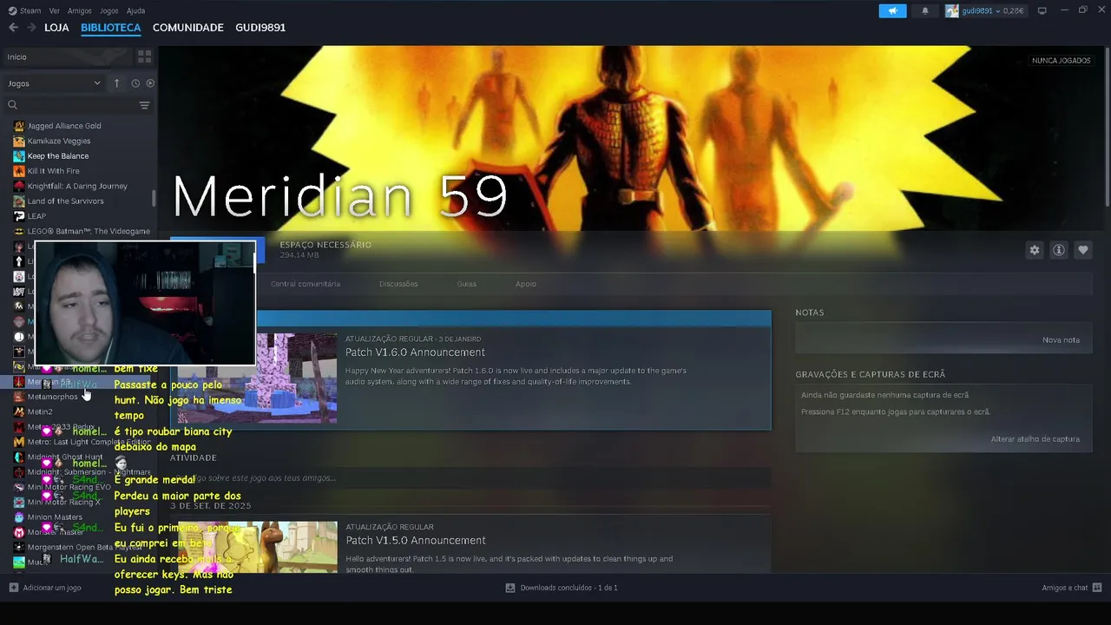
Task: Click the plus icon for adding a game
Action: click(13, 588)
